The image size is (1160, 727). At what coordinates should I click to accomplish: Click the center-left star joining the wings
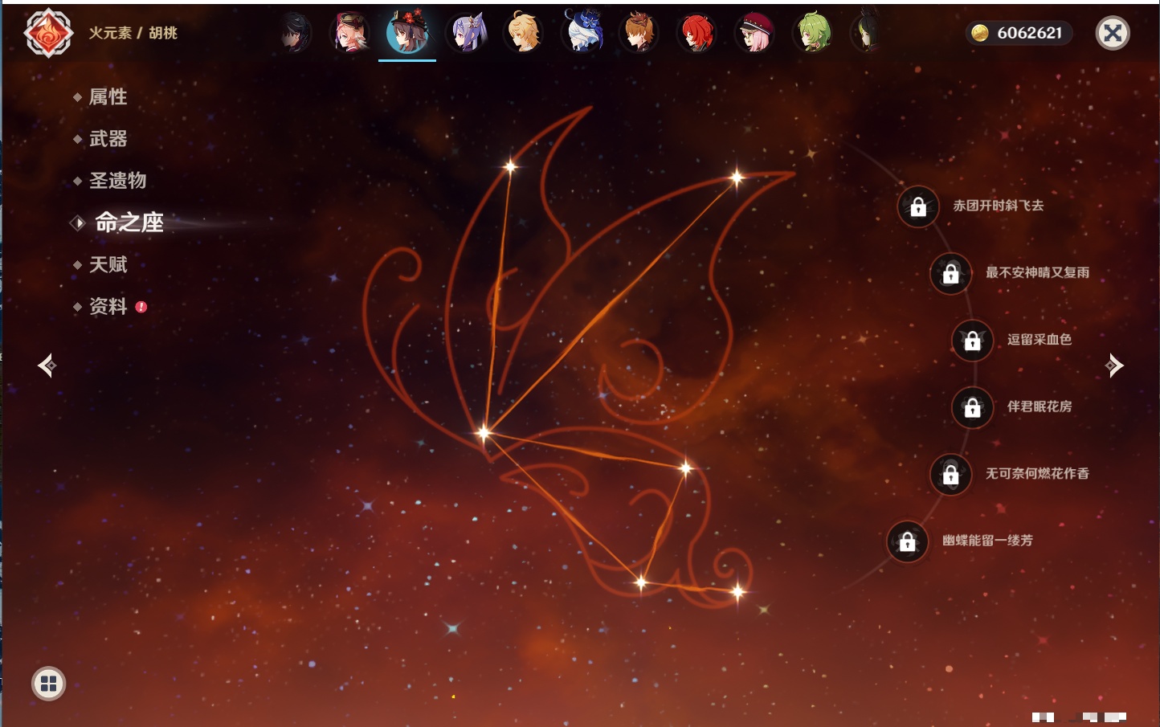(484, 433)
